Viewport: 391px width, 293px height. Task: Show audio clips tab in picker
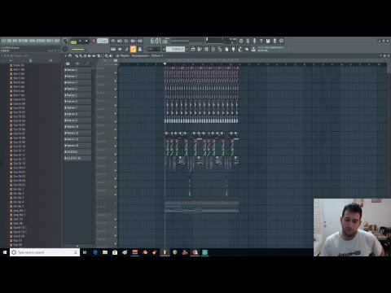coord(77,63)
